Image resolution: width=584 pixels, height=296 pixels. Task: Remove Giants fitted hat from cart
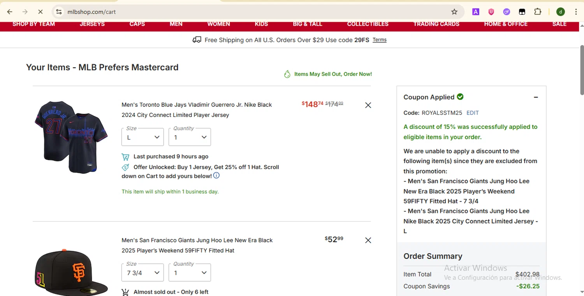[x=368, y=240]
